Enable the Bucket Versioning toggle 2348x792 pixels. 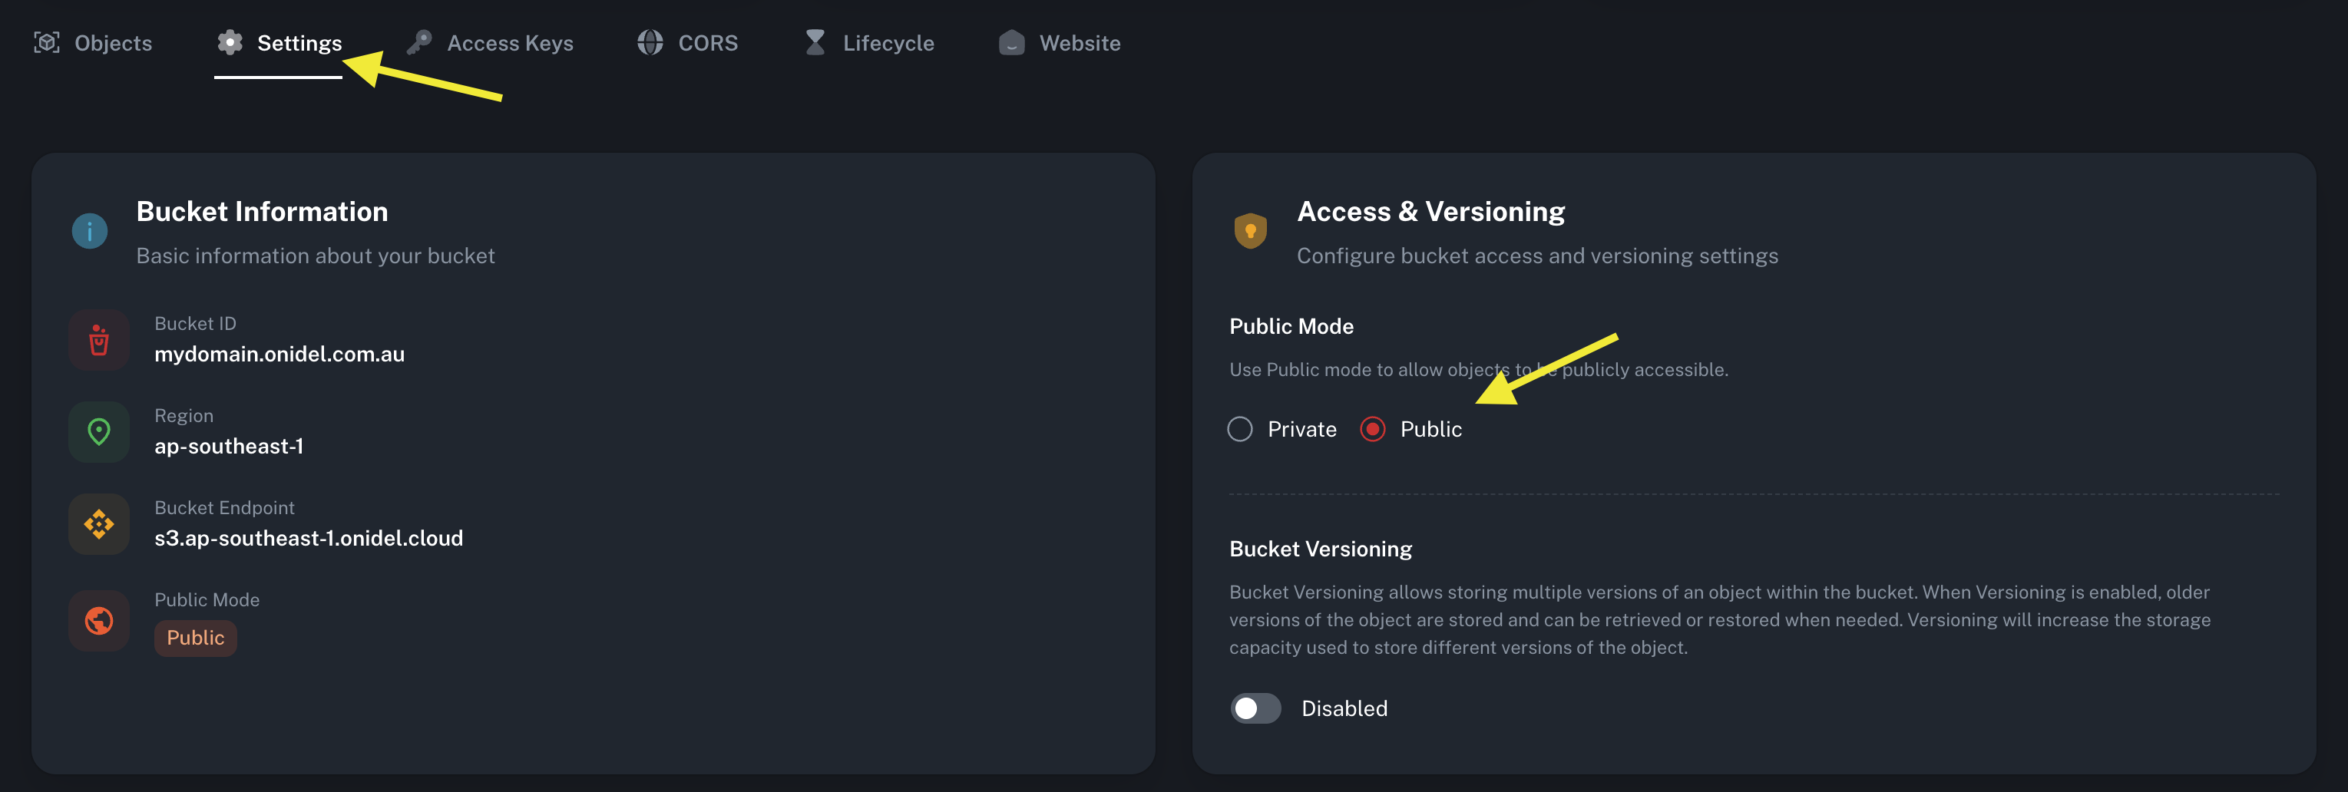point(1255,708)
